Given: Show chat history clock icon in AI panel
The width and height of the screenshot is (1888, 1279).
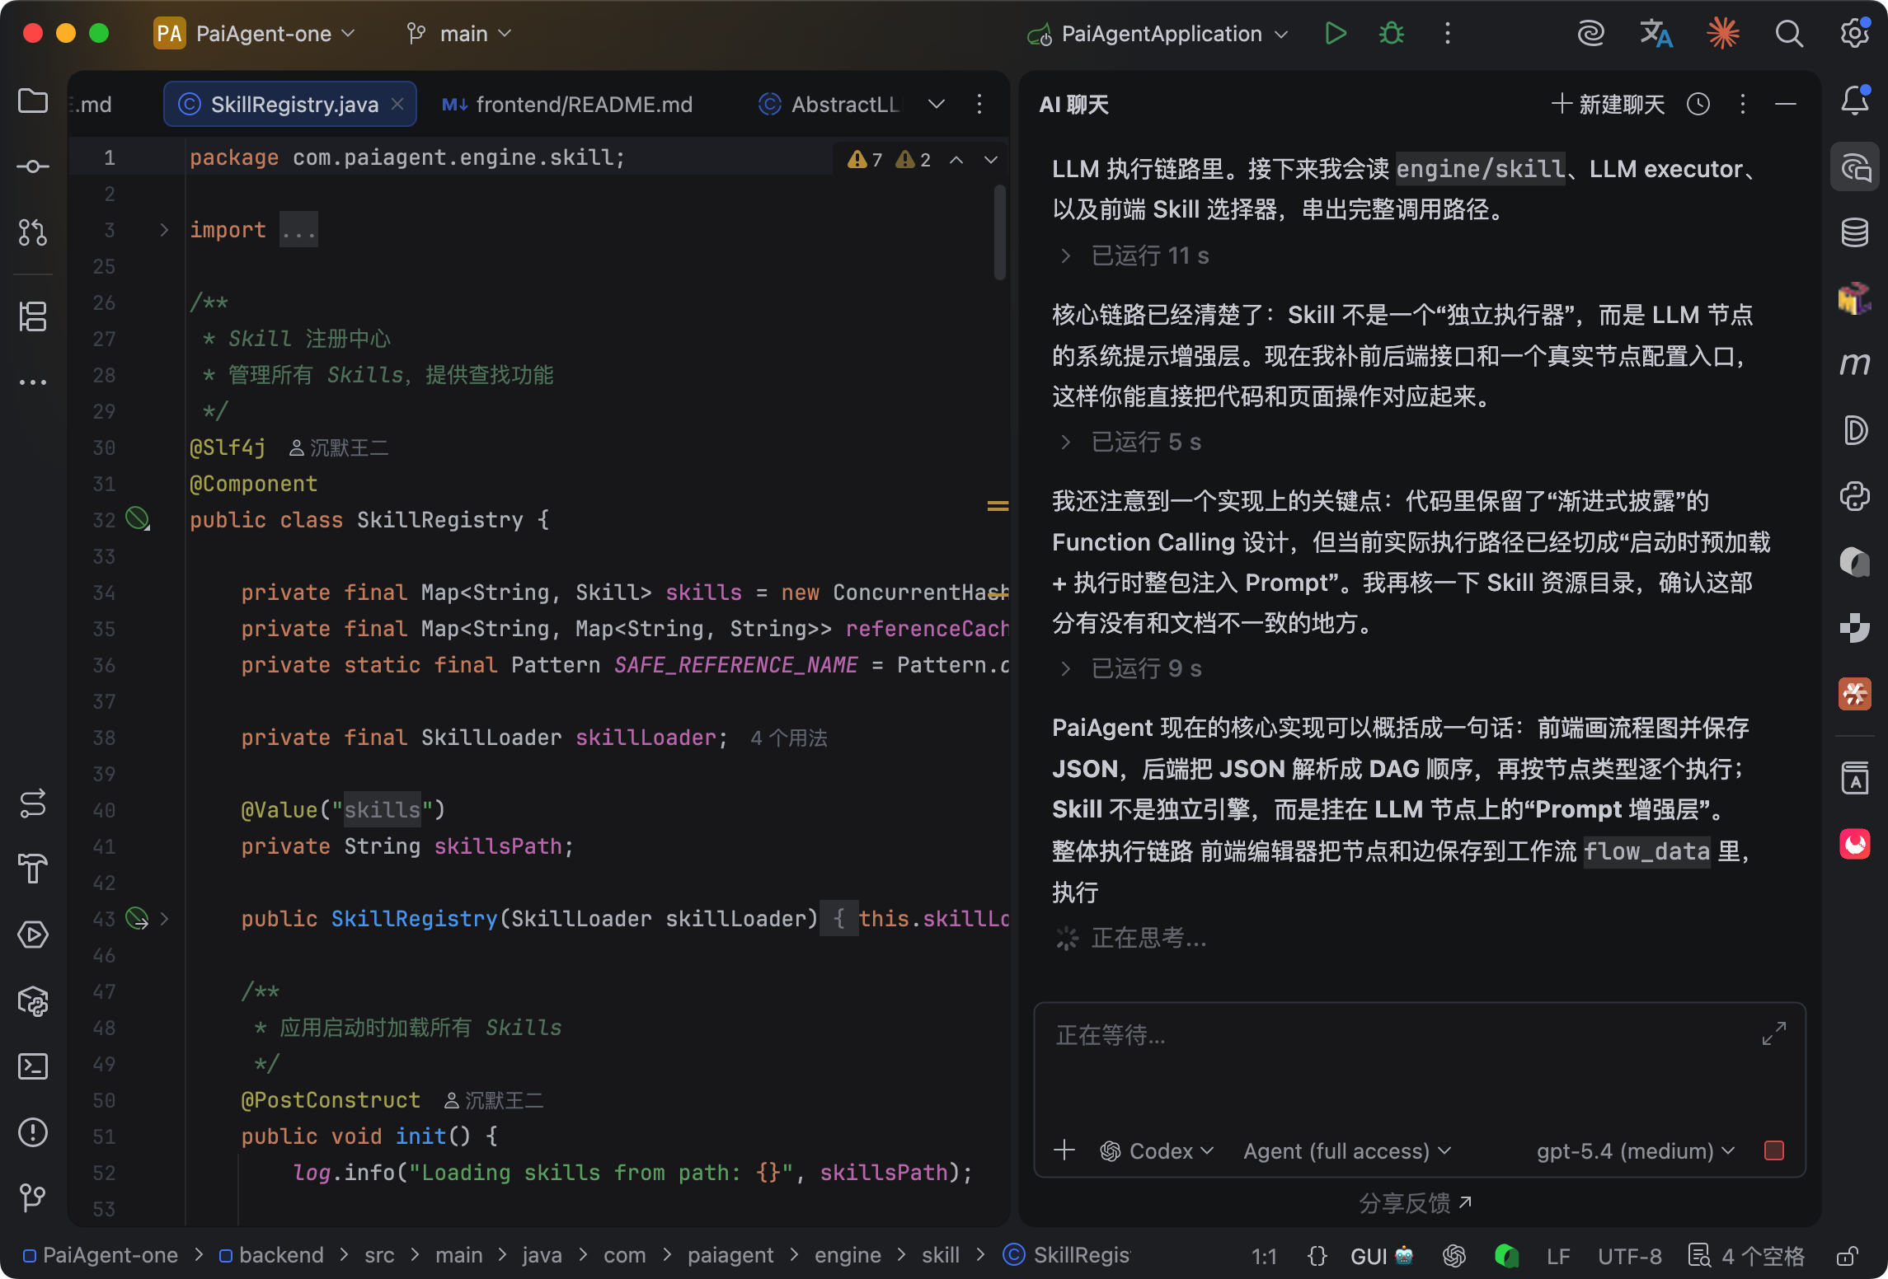Looking at the screenshot, I should 1698,105.
